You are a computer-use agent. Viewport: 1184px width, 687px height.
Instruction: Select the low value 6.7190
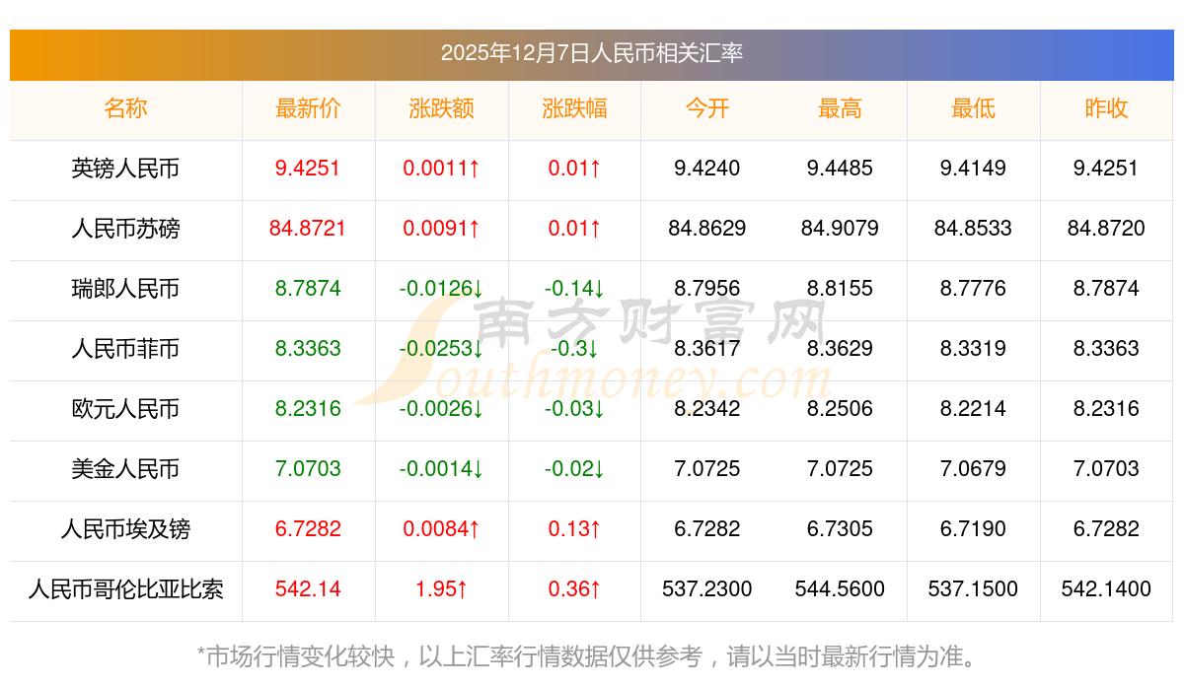[x=973, y=529]
